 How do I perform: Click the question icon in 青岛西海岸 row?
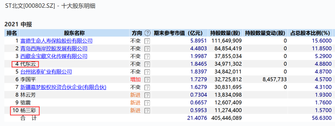pyautogui.click(x=147, y=49)
